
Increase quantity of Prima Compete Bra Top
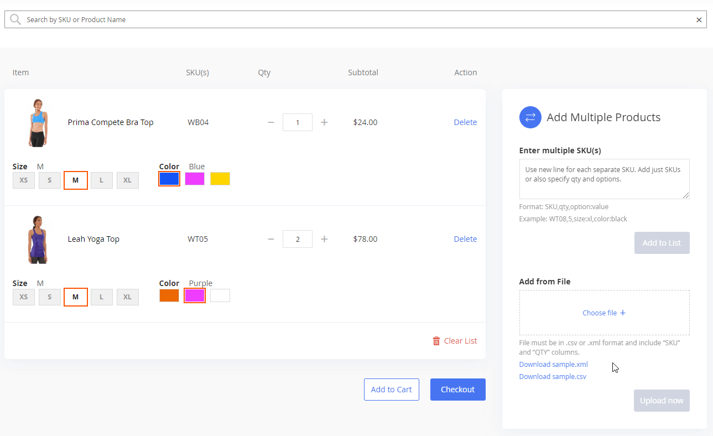pos(324,122)
